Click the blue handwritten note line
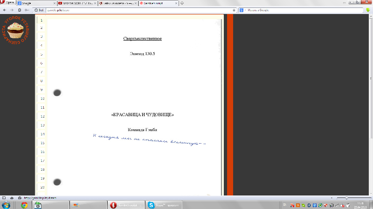 (149, 139)
